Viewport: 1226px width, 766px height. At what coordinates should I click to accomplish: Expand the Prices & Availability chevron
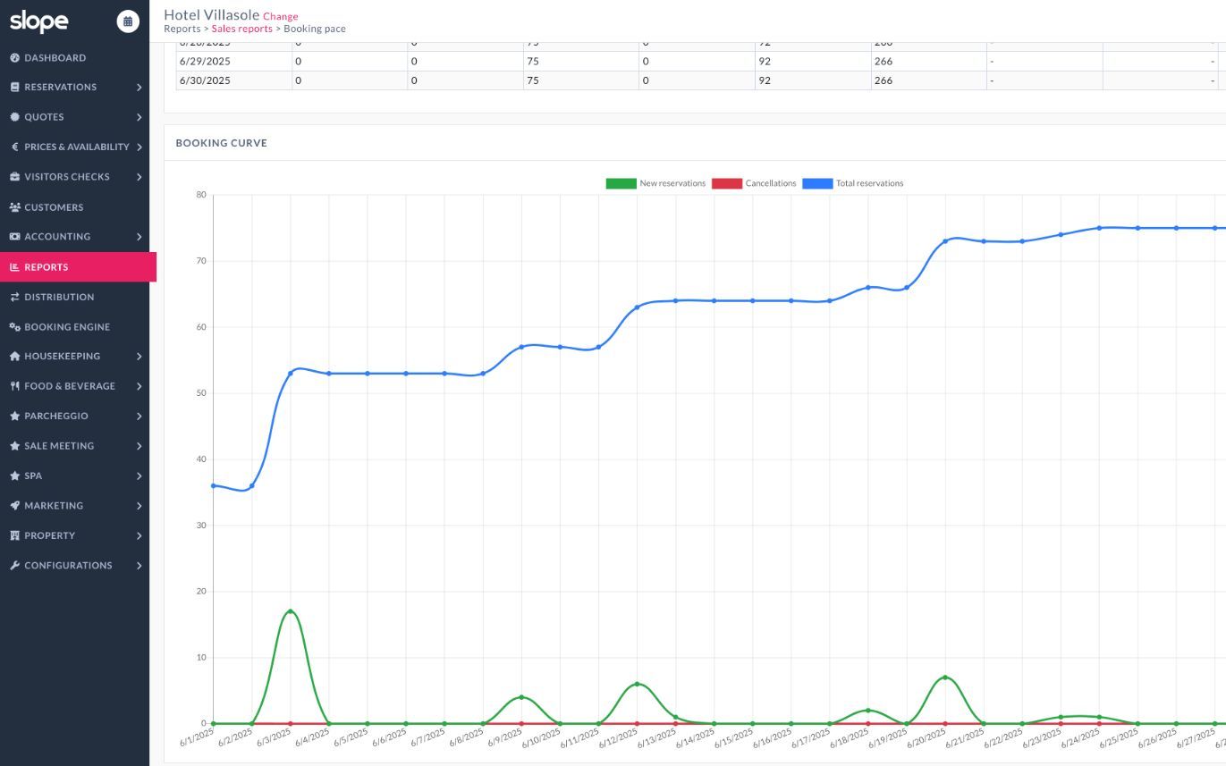tap(140, 147)
